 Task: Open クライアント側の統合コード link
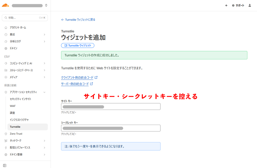[77, 78]
